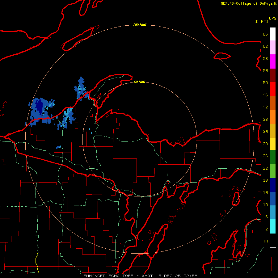Click the yellow legend swatch
This screenshot has height=278, width=278.
pos(273,144)
